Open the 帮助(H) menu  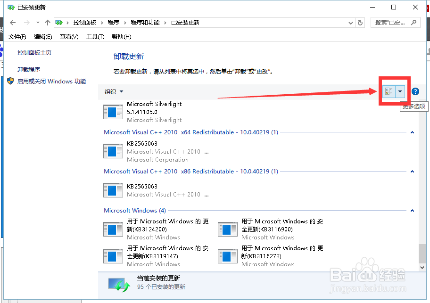tap(122, 37)
